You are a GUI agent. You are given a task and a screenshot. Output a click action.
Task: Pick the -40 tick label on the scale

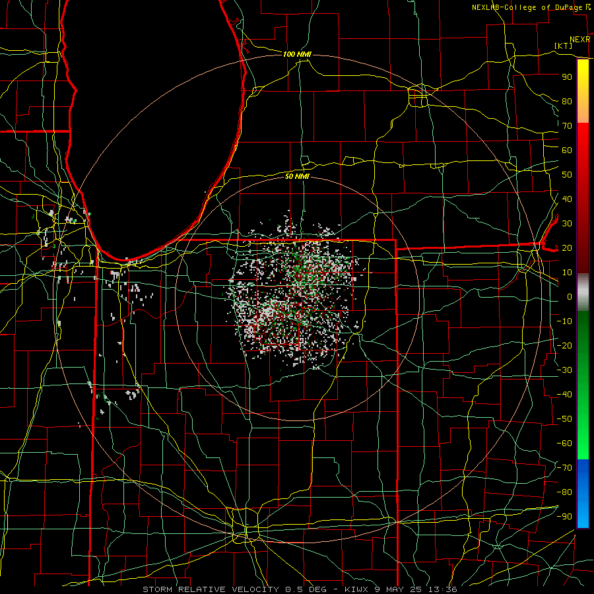pyautogui.click(x=564, y=395)
